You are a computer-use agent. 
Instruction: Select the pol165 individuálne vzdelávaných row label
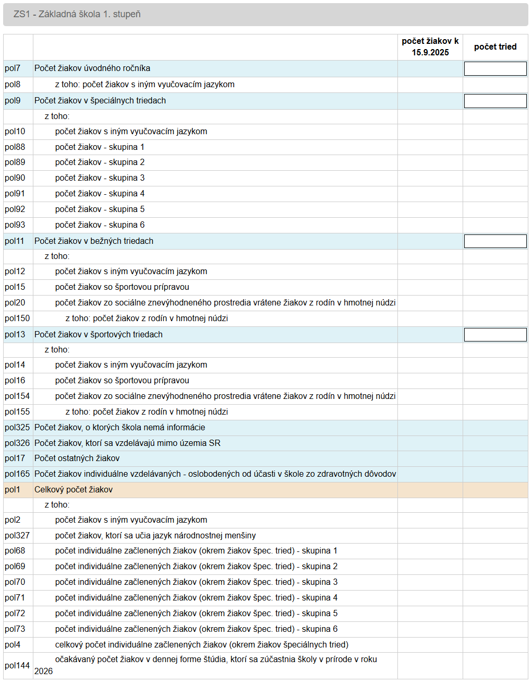coord(215,474)
